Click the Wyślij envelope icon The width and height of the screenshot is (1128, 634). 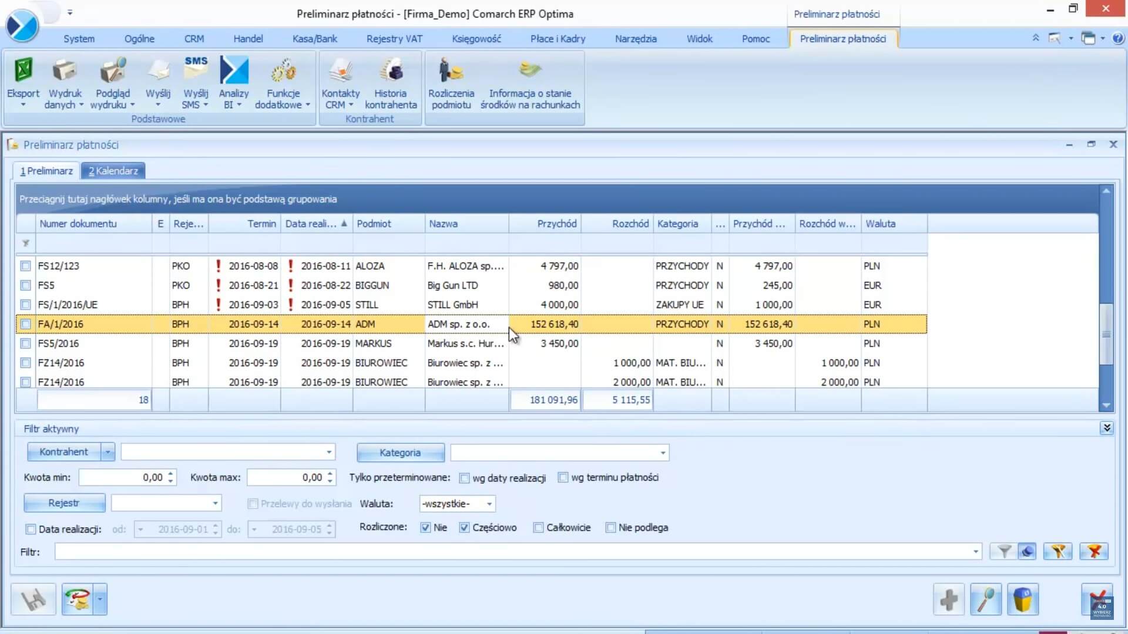158,71
